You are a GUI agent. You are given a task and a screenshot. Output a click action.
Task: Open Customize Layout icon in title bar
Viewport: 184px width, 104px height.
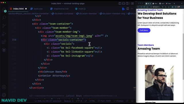tap(132, 3)
